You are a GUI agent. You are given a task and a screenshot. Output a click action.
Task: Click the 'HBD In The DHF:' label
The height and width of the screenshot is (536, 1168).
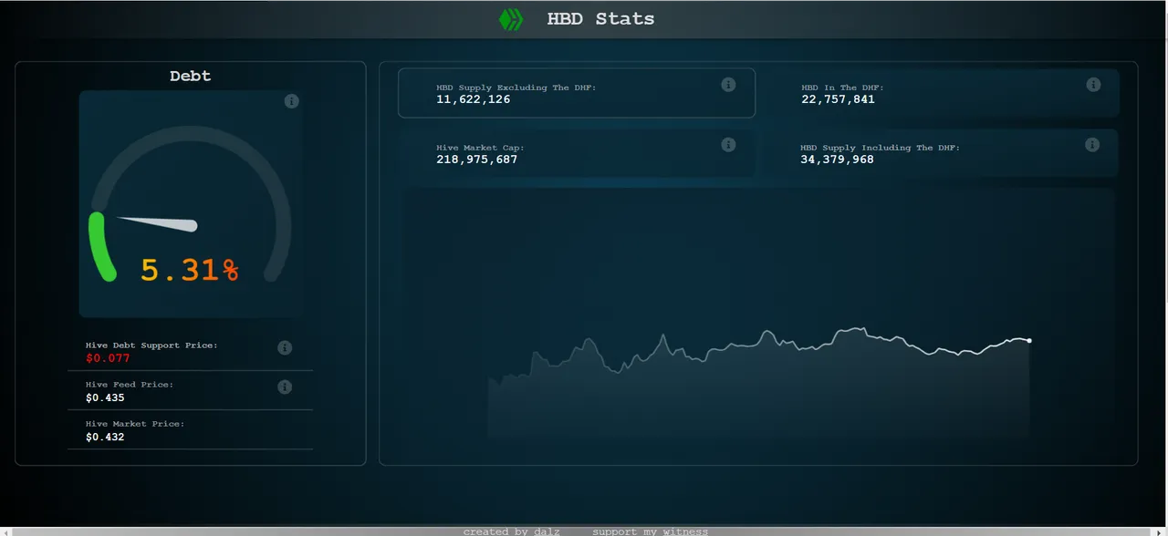pyautogui.click(x=843, y=88)
